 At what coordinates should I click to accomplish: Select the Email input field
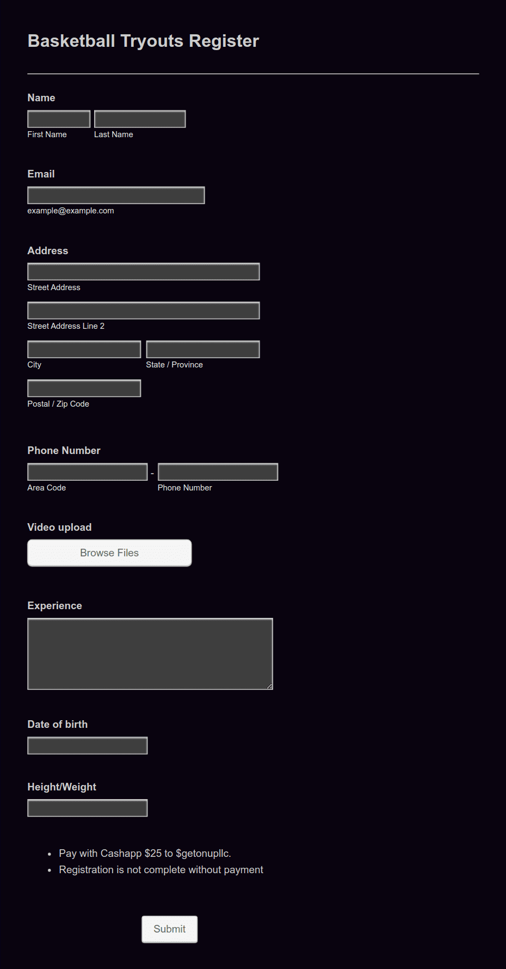tap(116, 195)
